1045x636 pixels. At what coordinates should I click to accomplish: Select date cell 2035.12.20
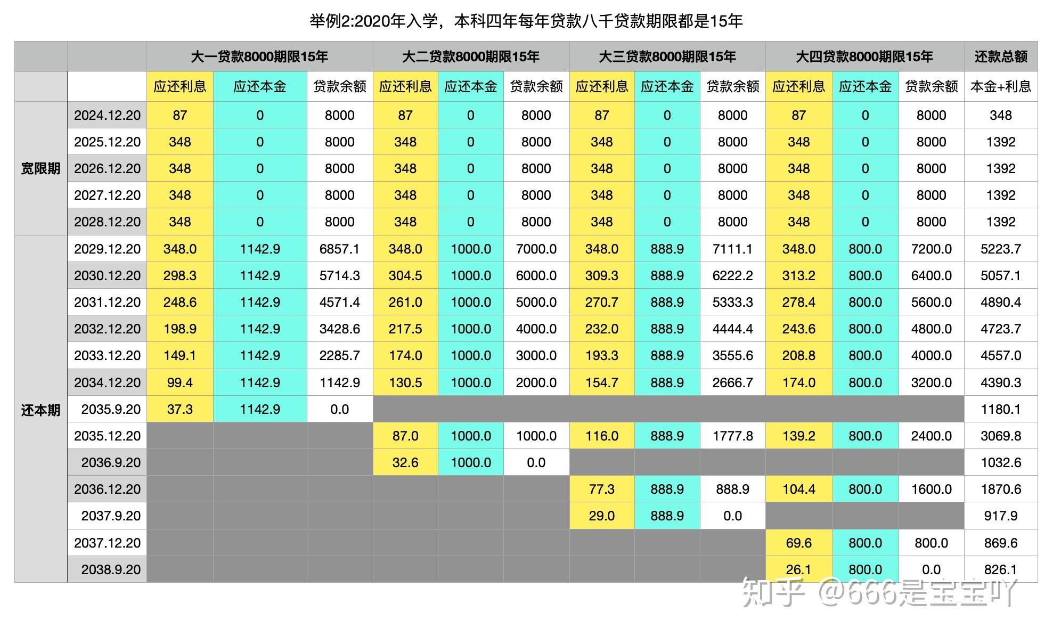tap(107, 436)
